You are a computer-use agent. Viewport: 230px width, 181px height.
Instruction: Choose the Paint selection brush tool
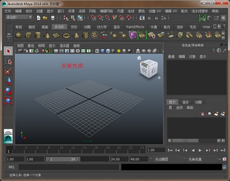(x=8, y=71)
